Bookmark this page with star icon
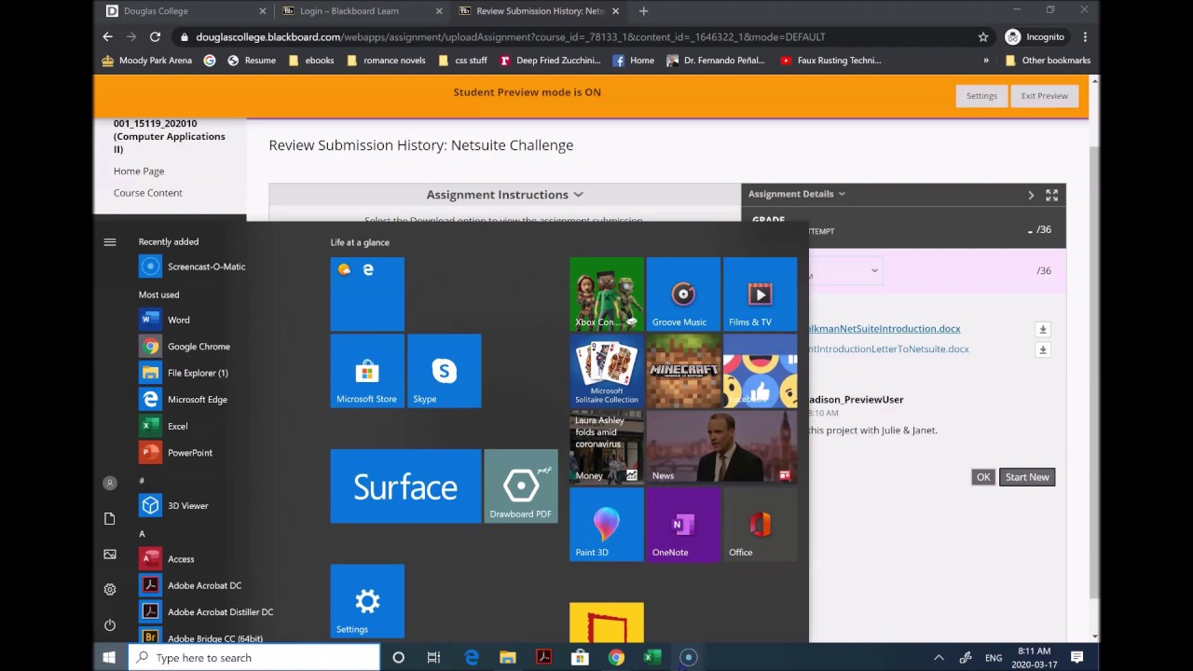This screenshot has height=671, width=1193. pyautogui.click(x=983, y=37)
